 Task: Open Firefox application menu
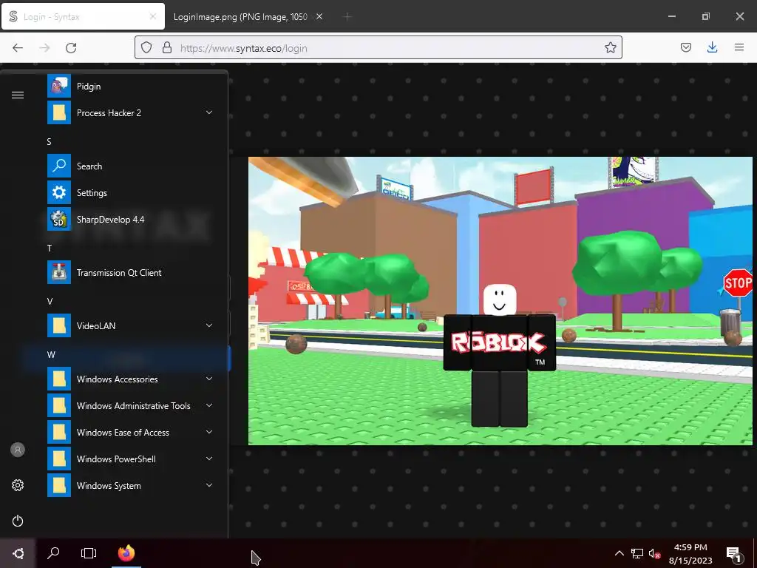(739, 47)
